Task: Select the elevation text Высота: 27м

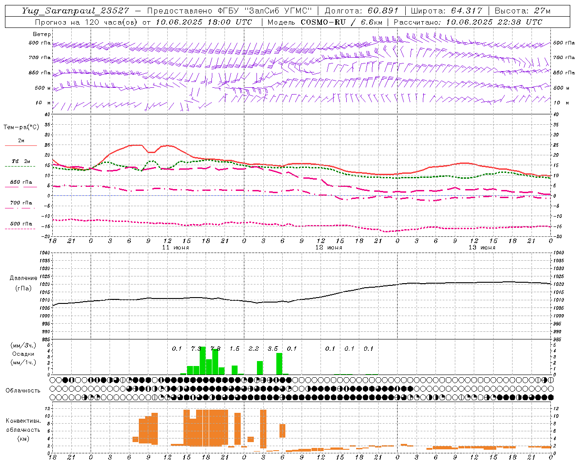Action: click(522, 11)
